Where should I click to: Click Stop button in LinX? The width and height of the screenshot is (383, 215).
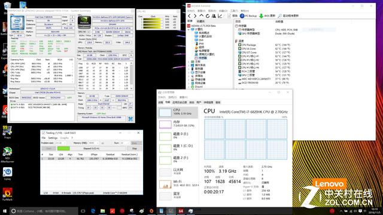(x=135, y=149)
